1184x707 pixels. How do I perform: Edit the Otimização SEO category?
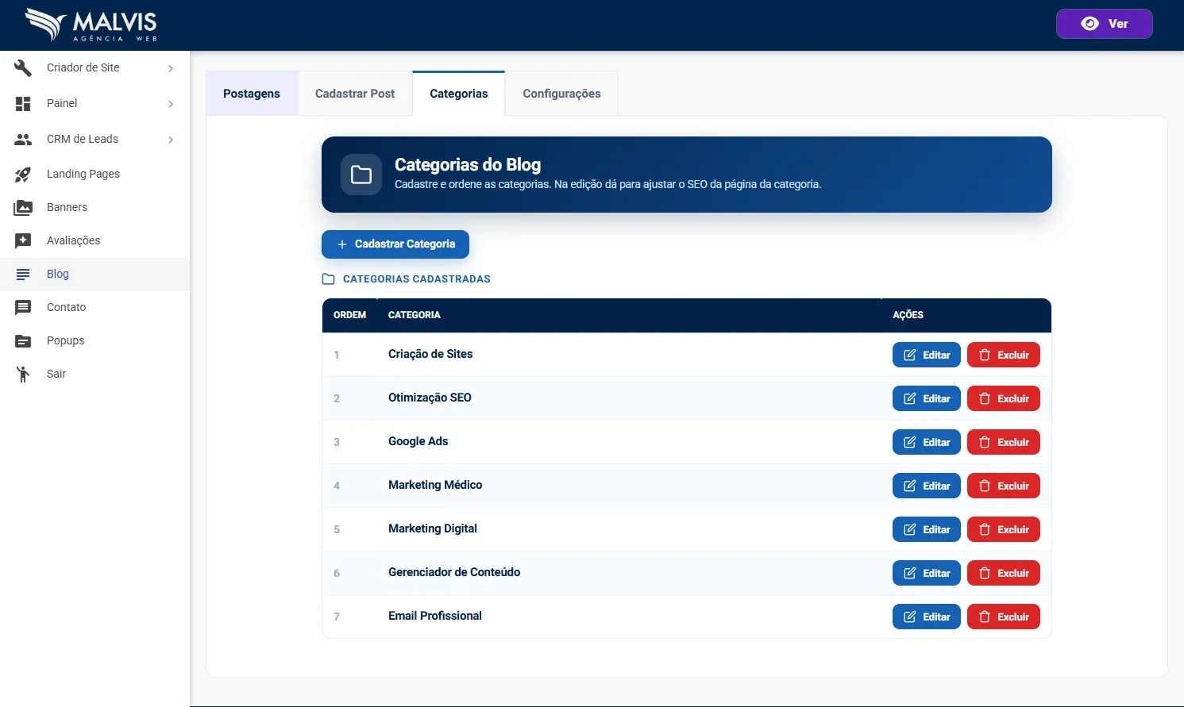[927, 398]
